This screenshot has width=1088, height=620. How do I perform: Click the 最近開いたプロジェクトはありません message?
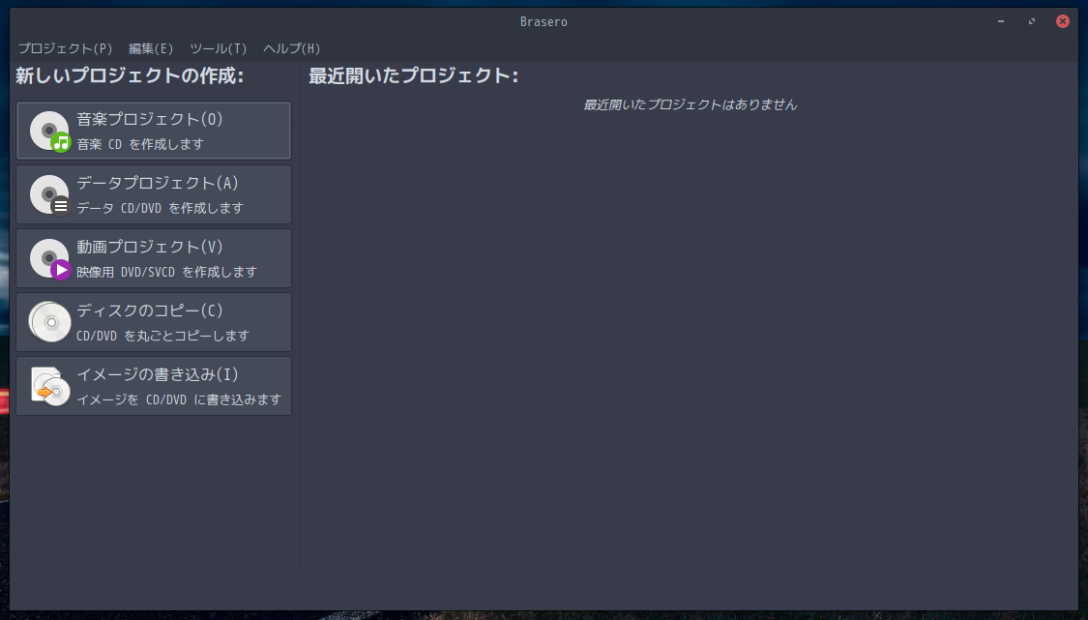[x=690, y=104]
